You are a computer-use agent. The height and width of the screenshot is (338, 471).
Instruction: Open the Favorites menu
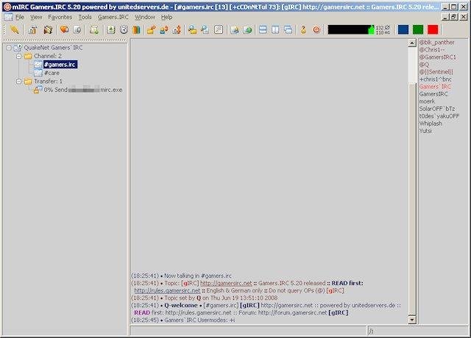60,17
